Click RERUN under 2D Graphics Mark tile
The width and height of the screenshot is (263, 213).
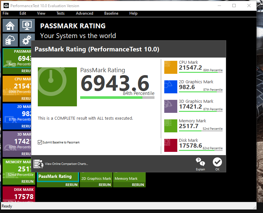click(105, 185)
